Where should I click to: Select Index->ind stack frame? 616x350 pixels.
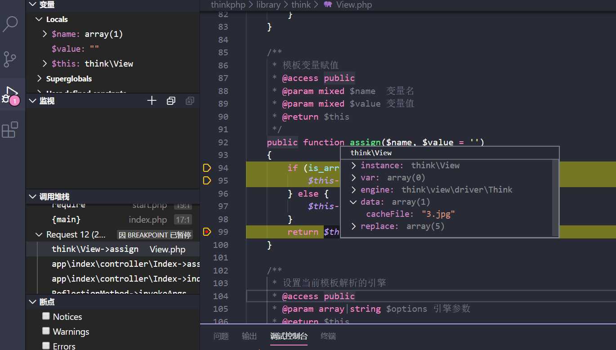point(113,278)
